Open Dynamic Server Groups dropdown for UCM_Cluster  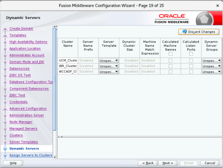(212, 60)
